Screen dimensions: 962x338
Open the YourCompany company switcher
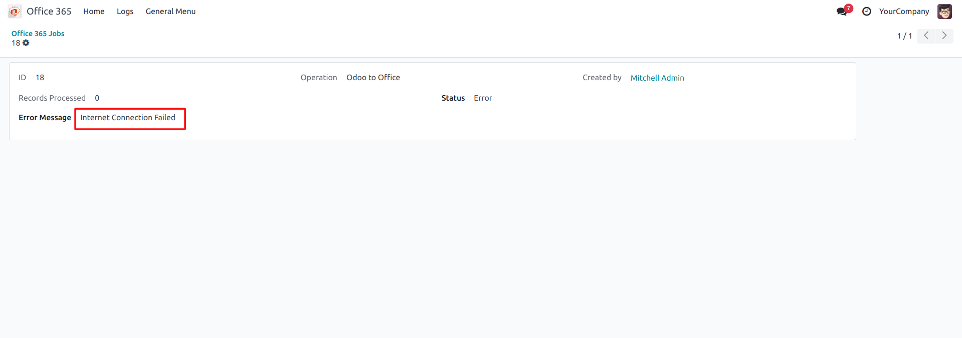[x=904, y=12]
